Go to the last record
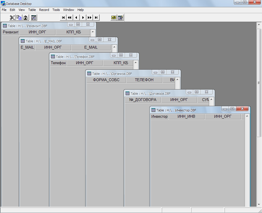The width and height of the screenshot is (262, 213). 96,18
